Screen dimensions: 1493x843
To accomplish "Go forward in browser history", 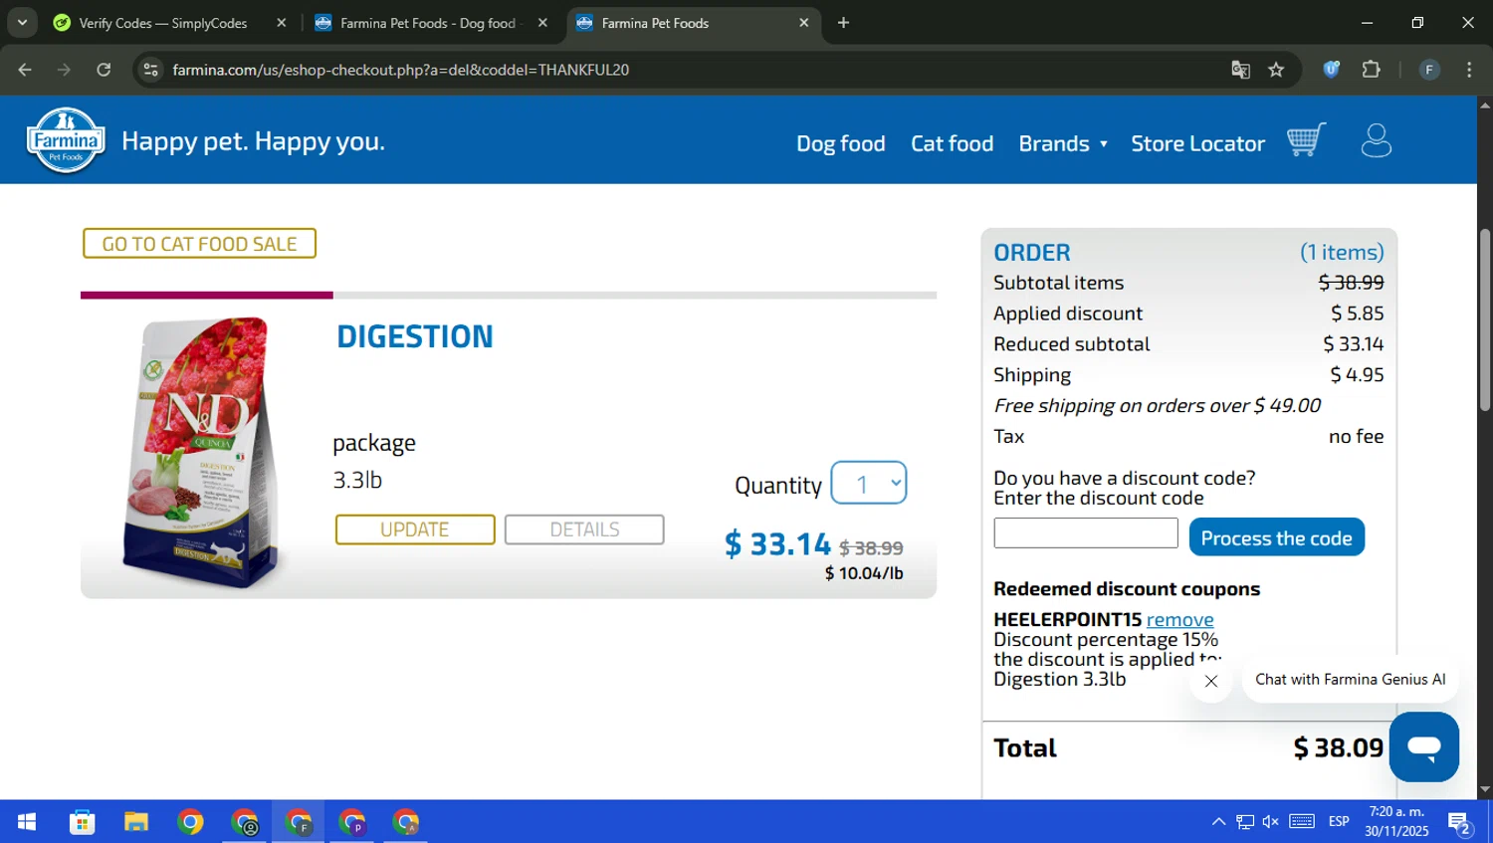I will click(64, 70).
